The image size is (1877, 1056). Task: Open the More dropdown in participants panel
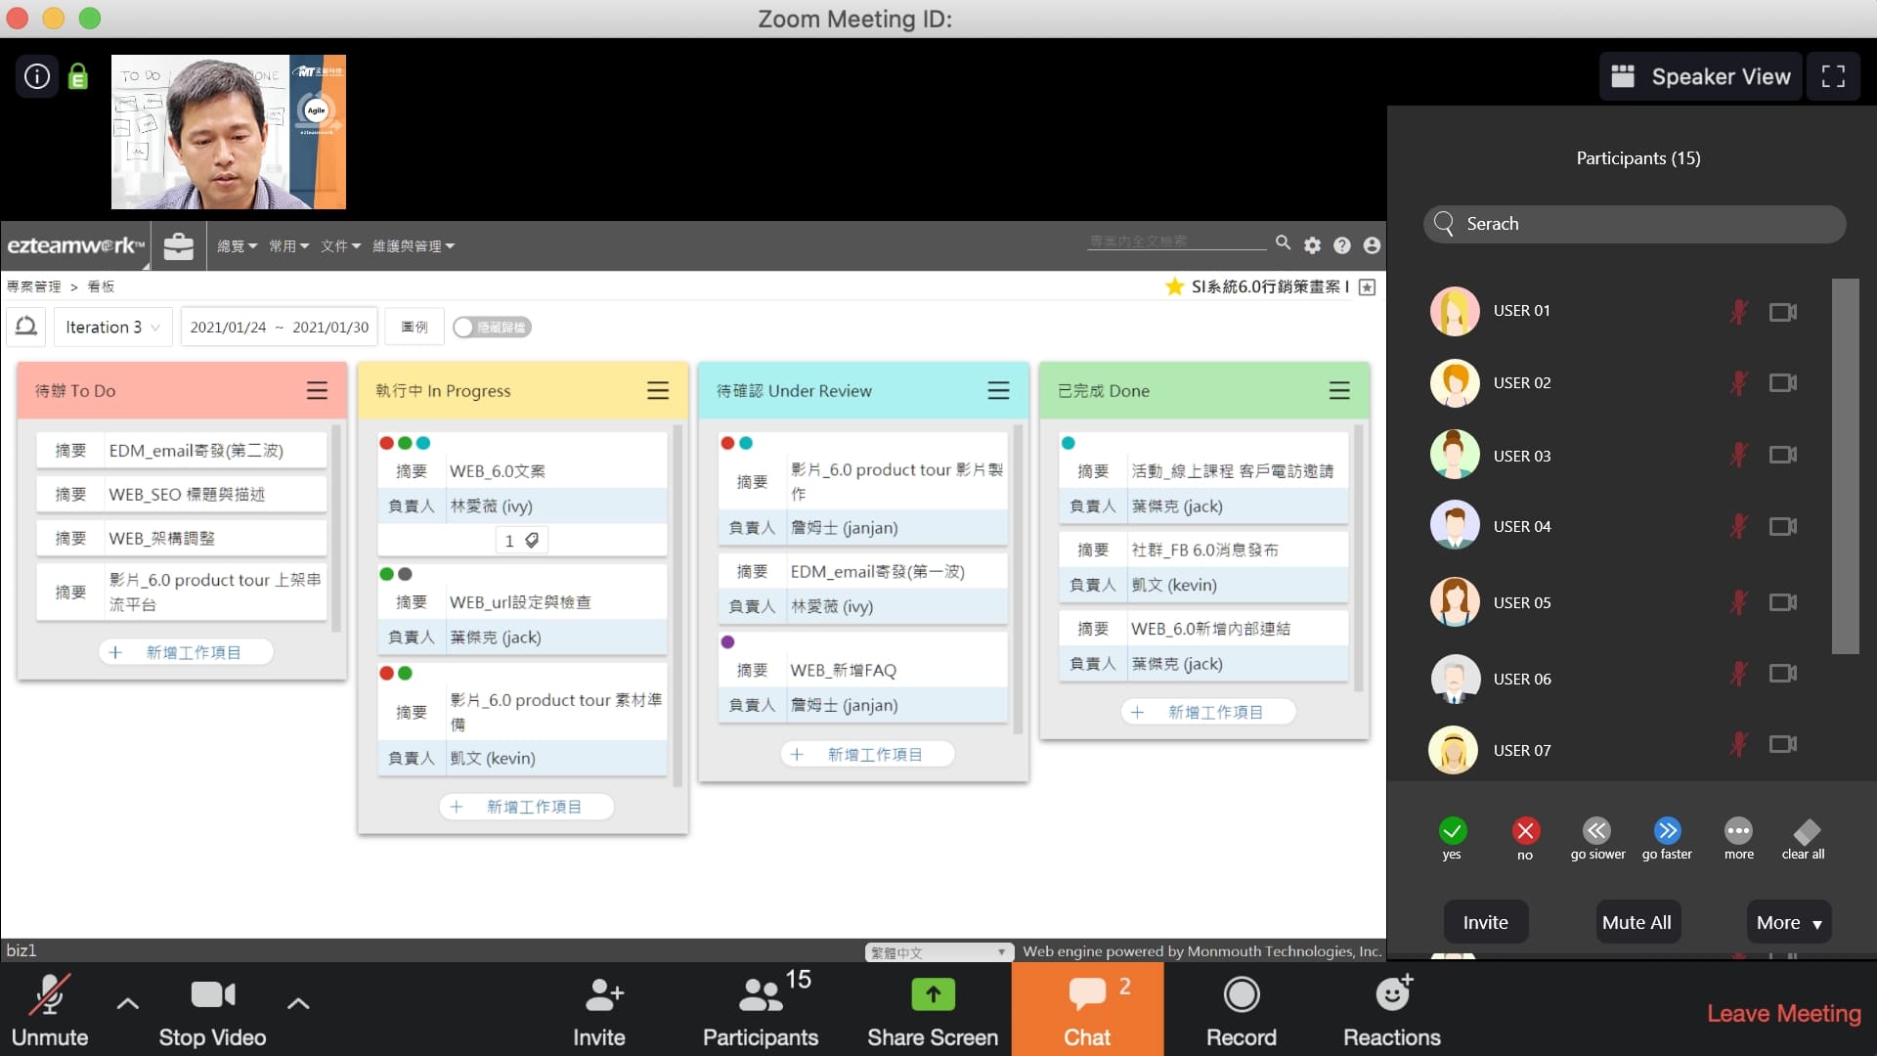click(x=1788, y=922)
